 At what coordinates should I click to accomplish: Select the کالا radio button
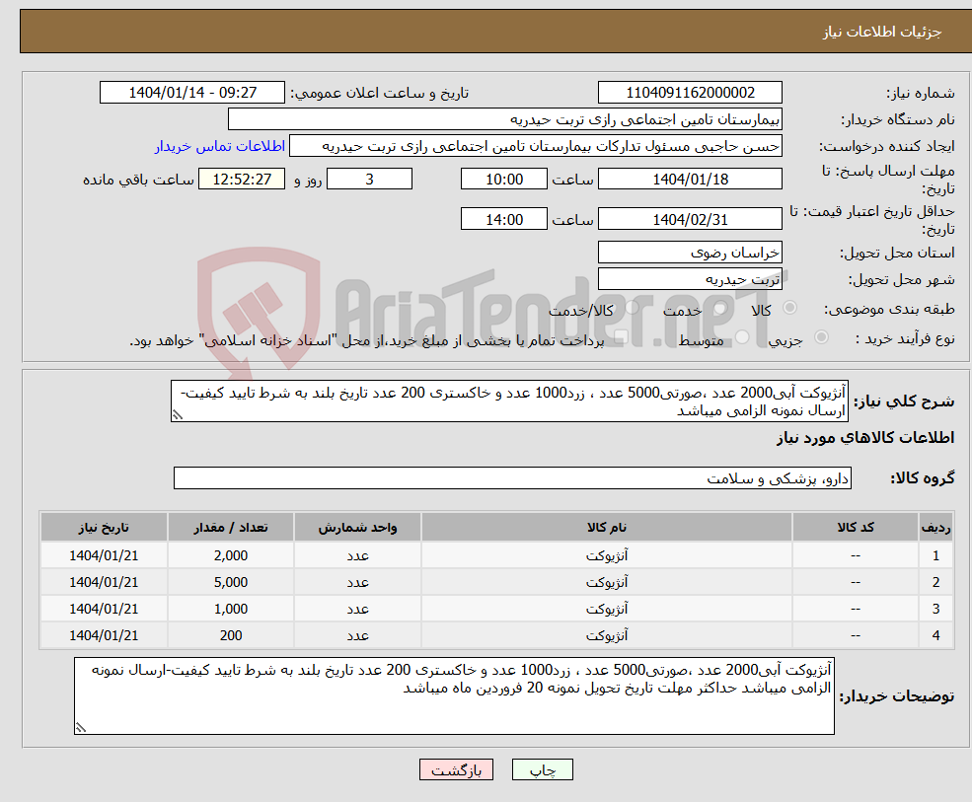789,308
